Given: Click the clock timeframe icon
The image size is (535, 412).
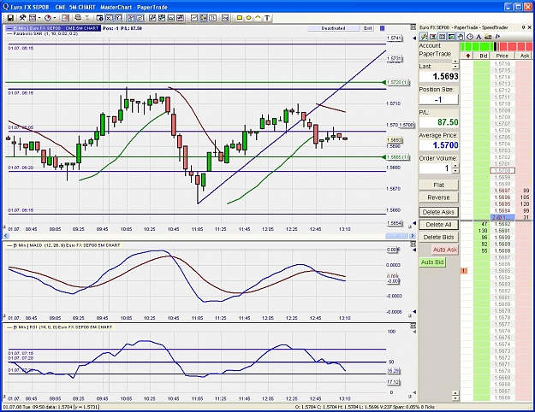Looking at the screenshot, I should coord(48,18).
